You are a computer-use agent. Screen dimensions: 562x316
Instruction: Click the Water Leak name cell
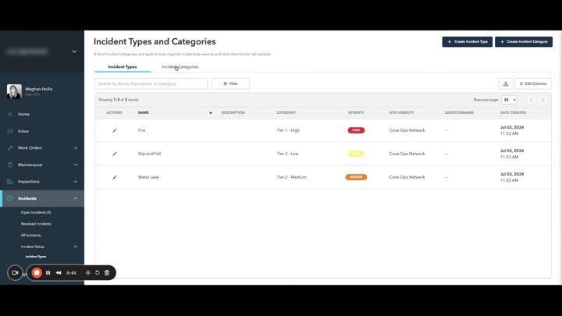(148, 177)
